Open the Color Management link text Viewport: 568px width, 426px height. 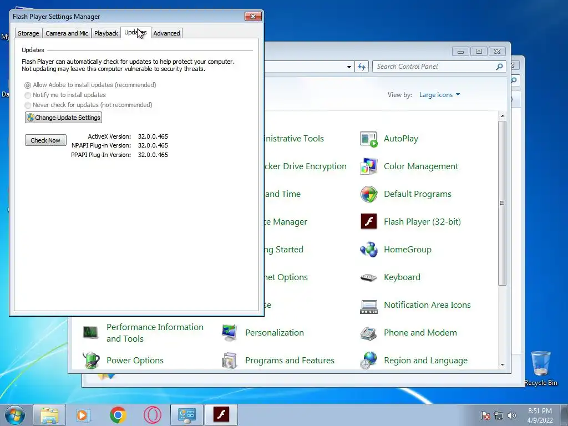(x=421, y=166)
